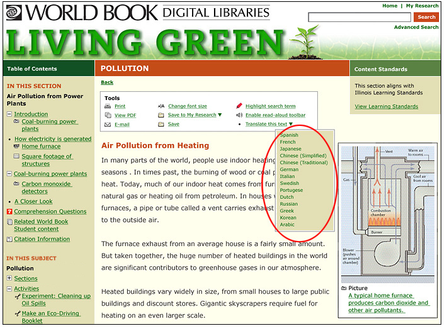Image resolution: width=447 pixels, height=331 pixels.
Task: Select Korean from translation list
Action: [288, 218]
